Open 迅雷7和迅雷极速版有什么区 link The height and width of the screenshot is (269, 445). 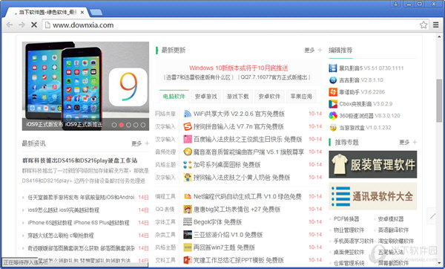point(199,77)
